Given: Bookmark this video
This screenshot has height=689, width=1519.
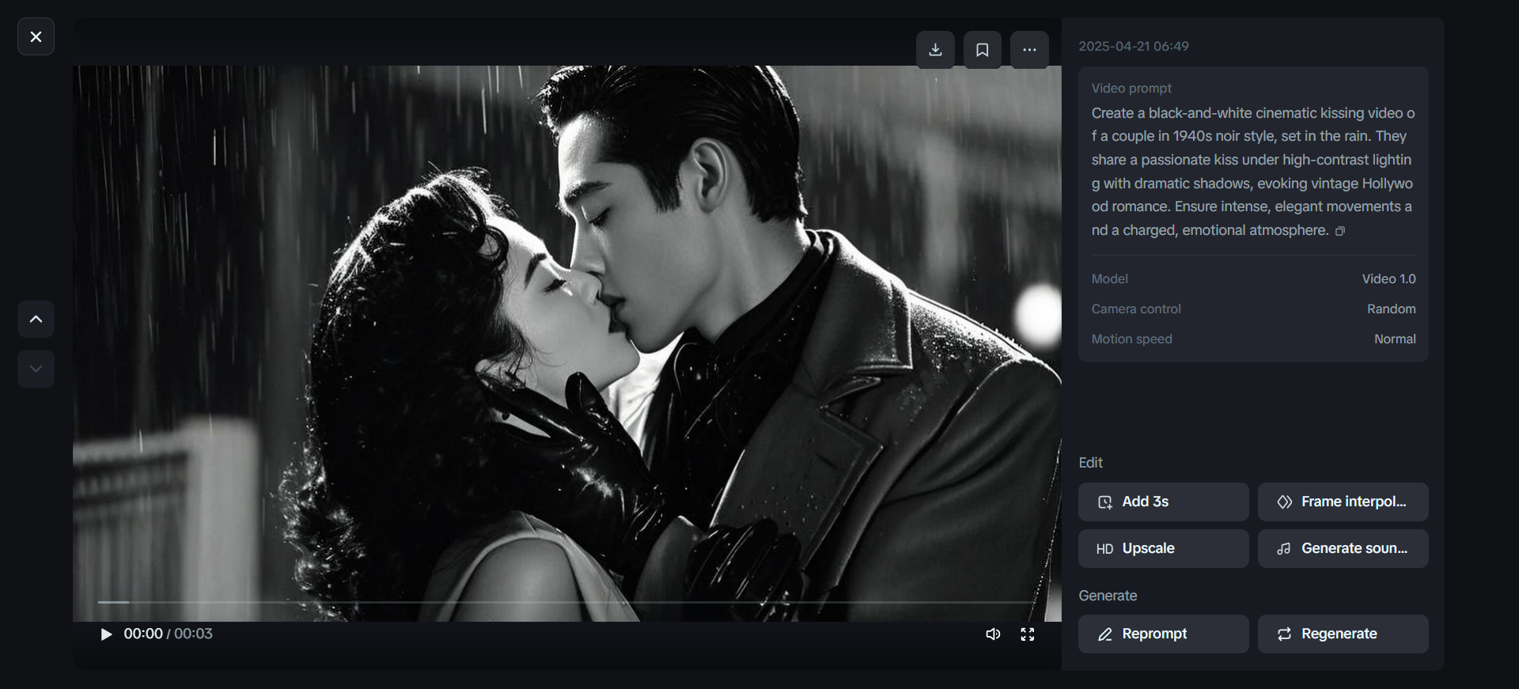Looking at the screenshot, I should (983, 50).
